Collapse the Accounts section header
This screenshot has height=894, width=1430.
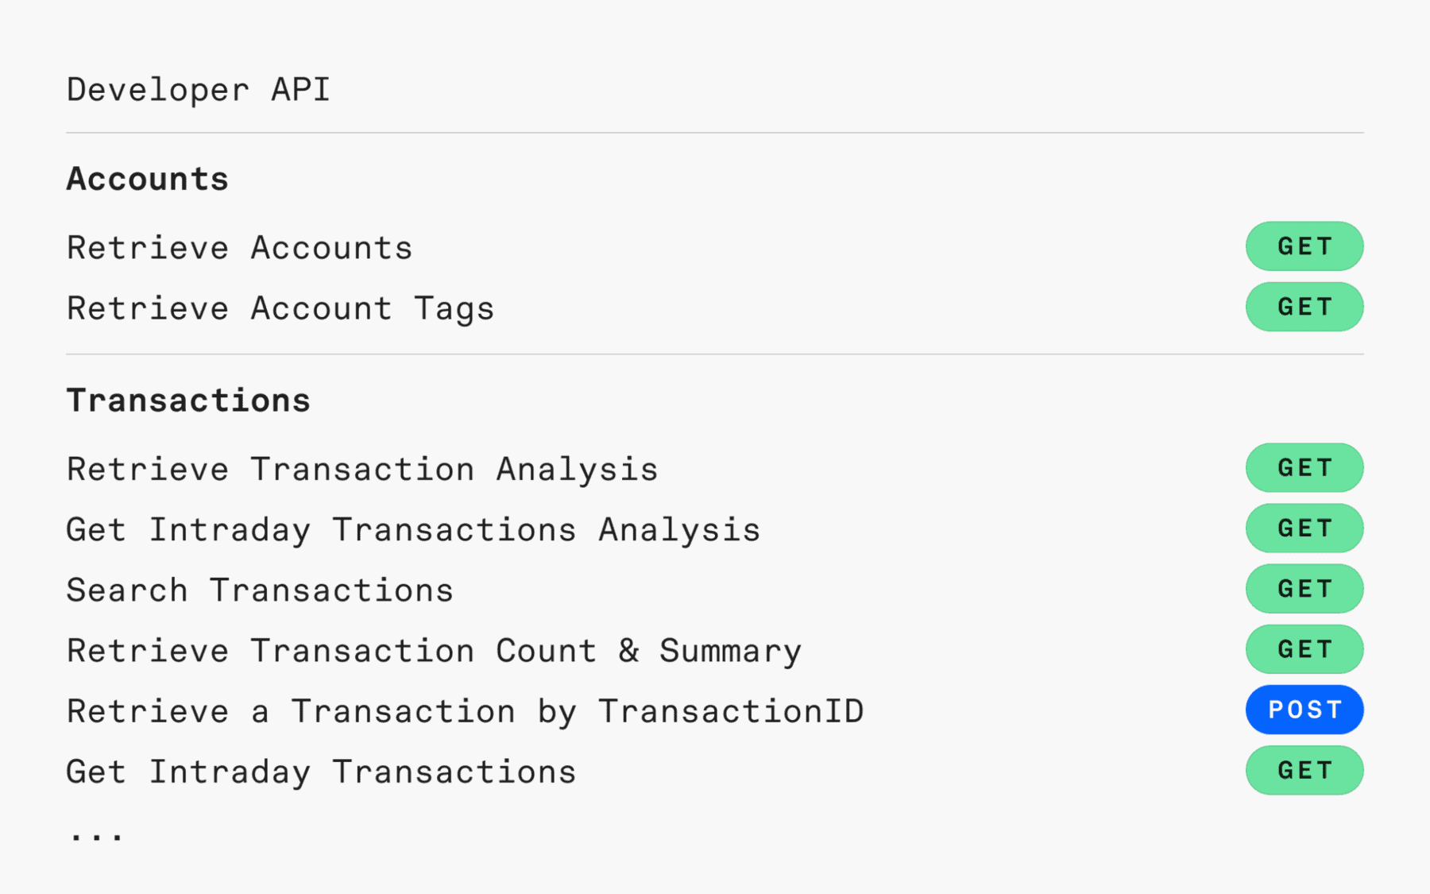pos(147,179)
